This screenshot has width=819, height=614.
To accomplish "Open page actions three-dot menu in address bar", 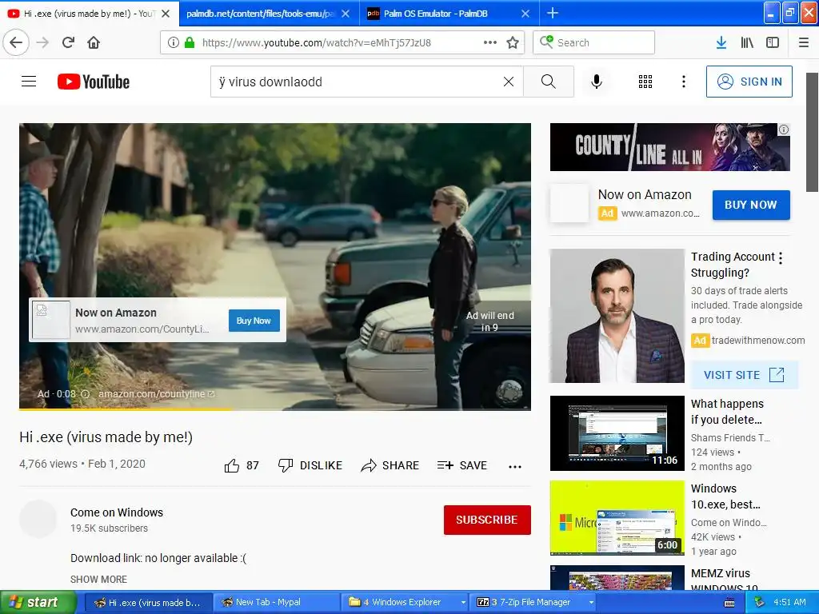I will 490,43.
